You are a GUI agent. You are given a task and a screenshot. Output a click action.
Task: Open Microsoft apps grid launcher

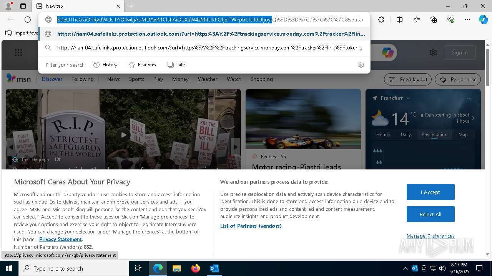pos(18,53)
